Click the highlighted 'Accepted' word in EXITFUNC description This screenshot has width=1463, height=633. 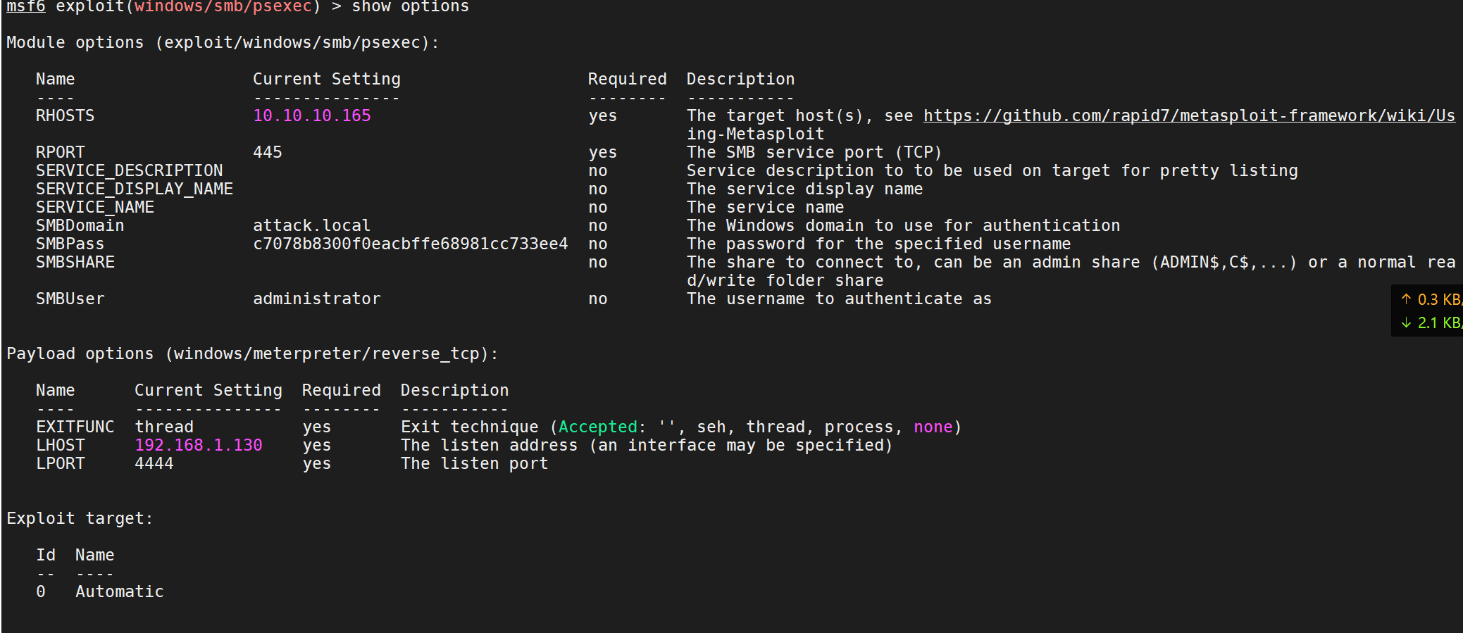tap(598, 427)
